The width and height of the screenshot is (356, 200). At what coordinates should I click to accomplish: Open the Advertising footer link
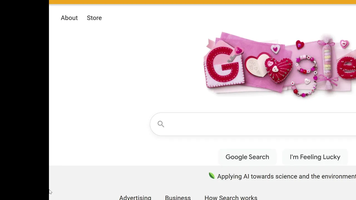[x=135, y=197]
